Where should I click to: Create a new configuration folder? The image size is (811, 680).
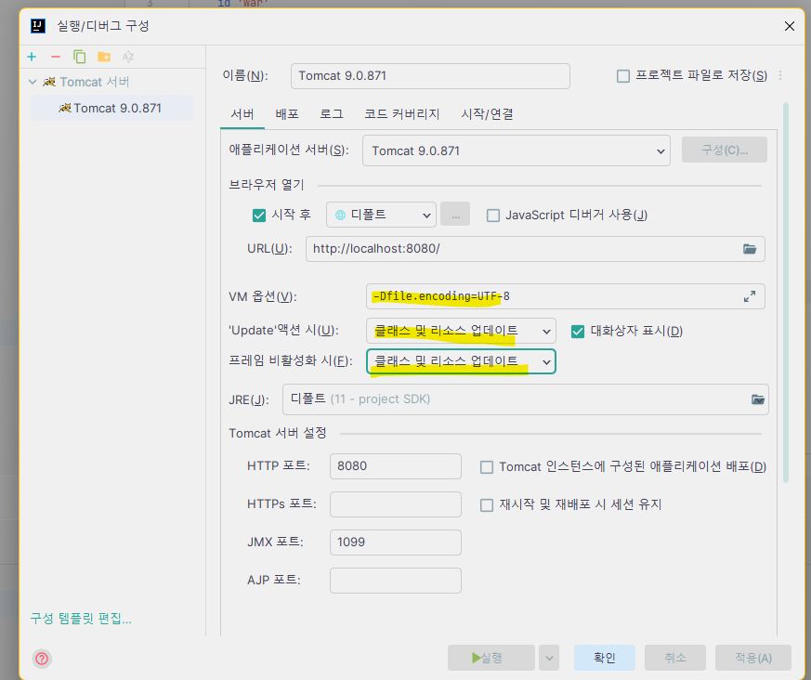(104, 57)
